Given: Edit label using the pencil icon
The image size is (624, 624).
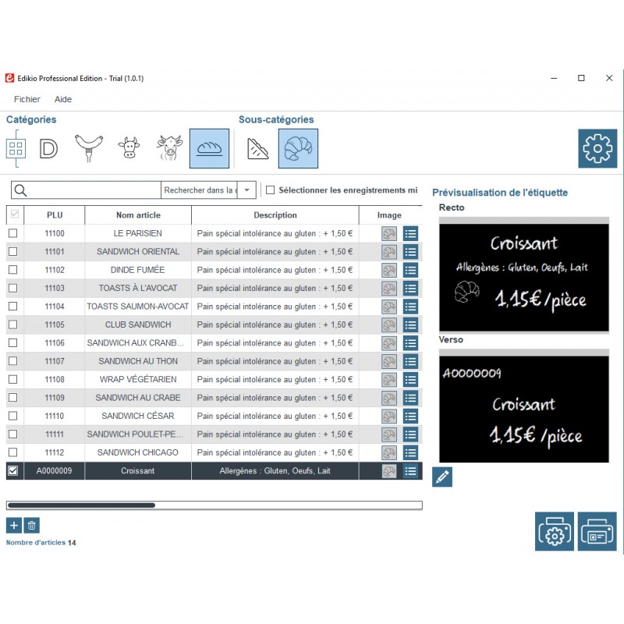Looking at the screenshot, I should click(x=442, y=477).
